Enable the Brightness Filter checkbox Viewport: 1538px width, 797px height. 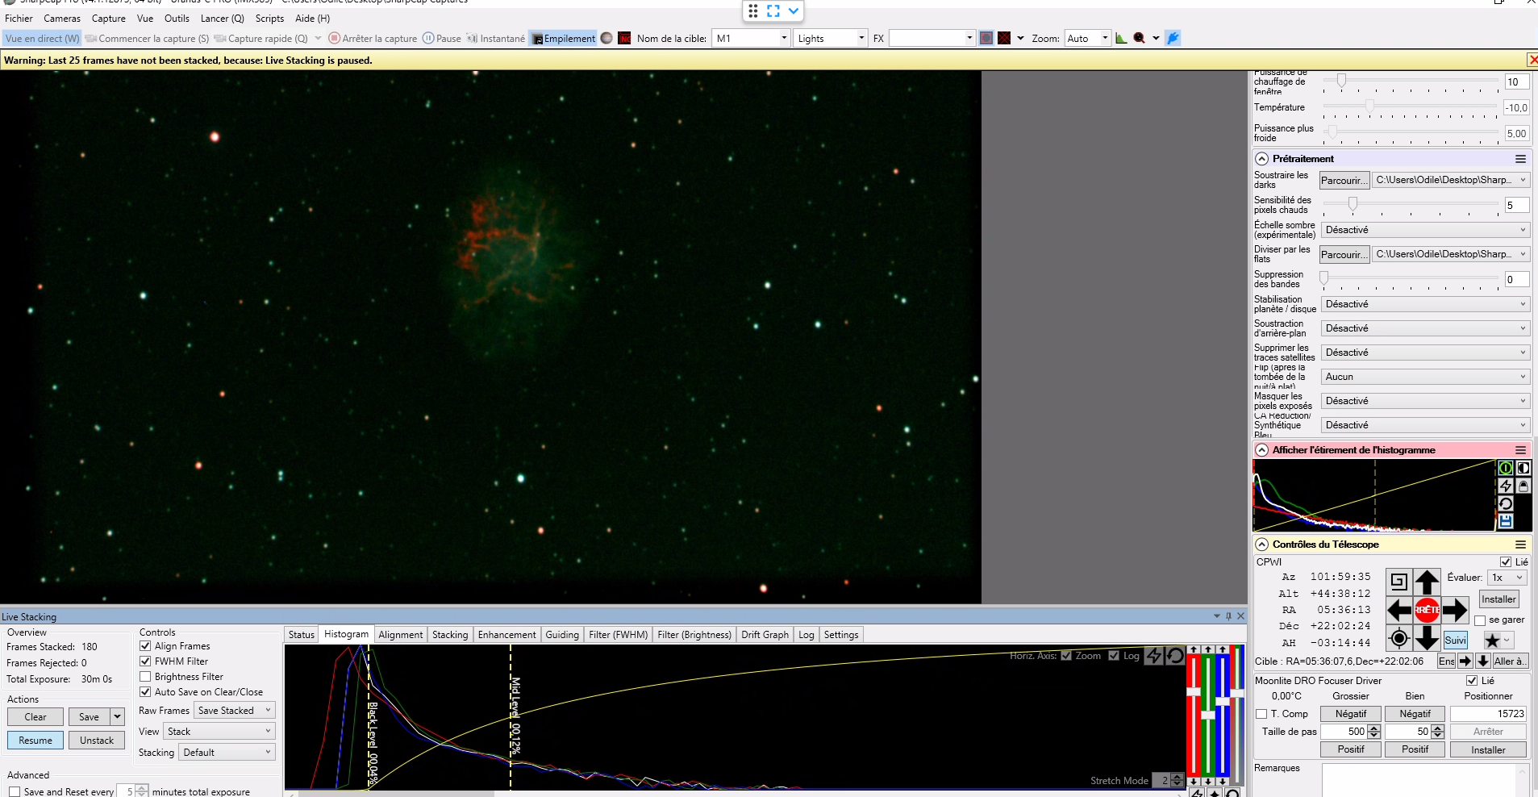click(x=145, y=677)
